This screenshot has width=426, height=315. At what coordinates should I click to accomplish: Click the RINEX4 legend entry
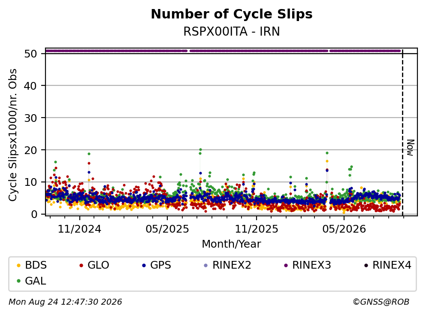point(387,265)
